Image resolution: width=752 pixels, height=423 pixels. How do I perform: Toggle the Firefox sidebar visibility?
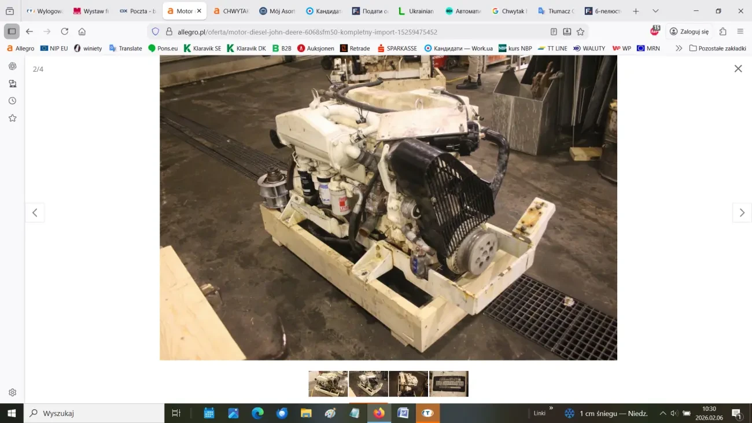tap(12, 32)
